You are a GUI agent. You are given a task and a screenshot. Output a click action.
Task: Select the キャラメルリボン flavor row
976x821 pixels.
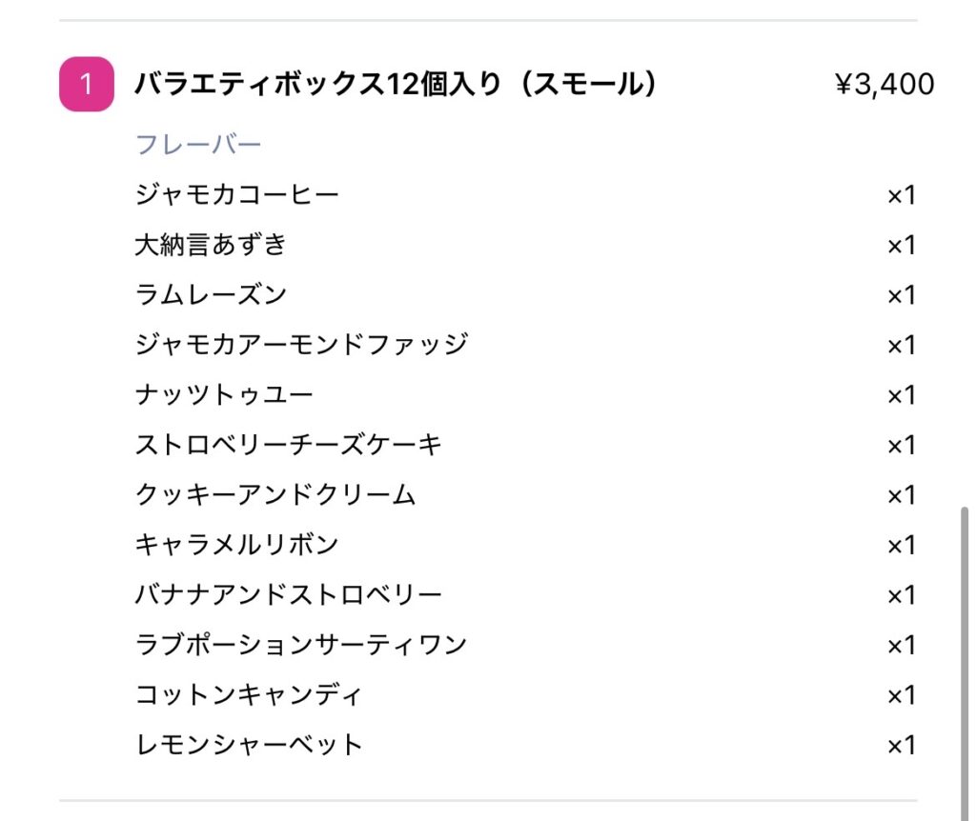coord(526,545)
